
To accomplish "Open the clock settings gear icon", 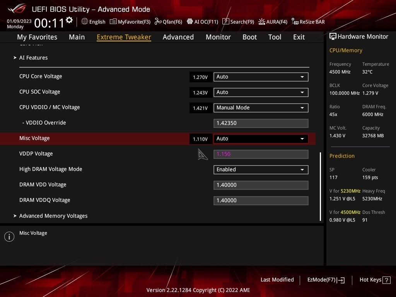I will tap(69, 20).
